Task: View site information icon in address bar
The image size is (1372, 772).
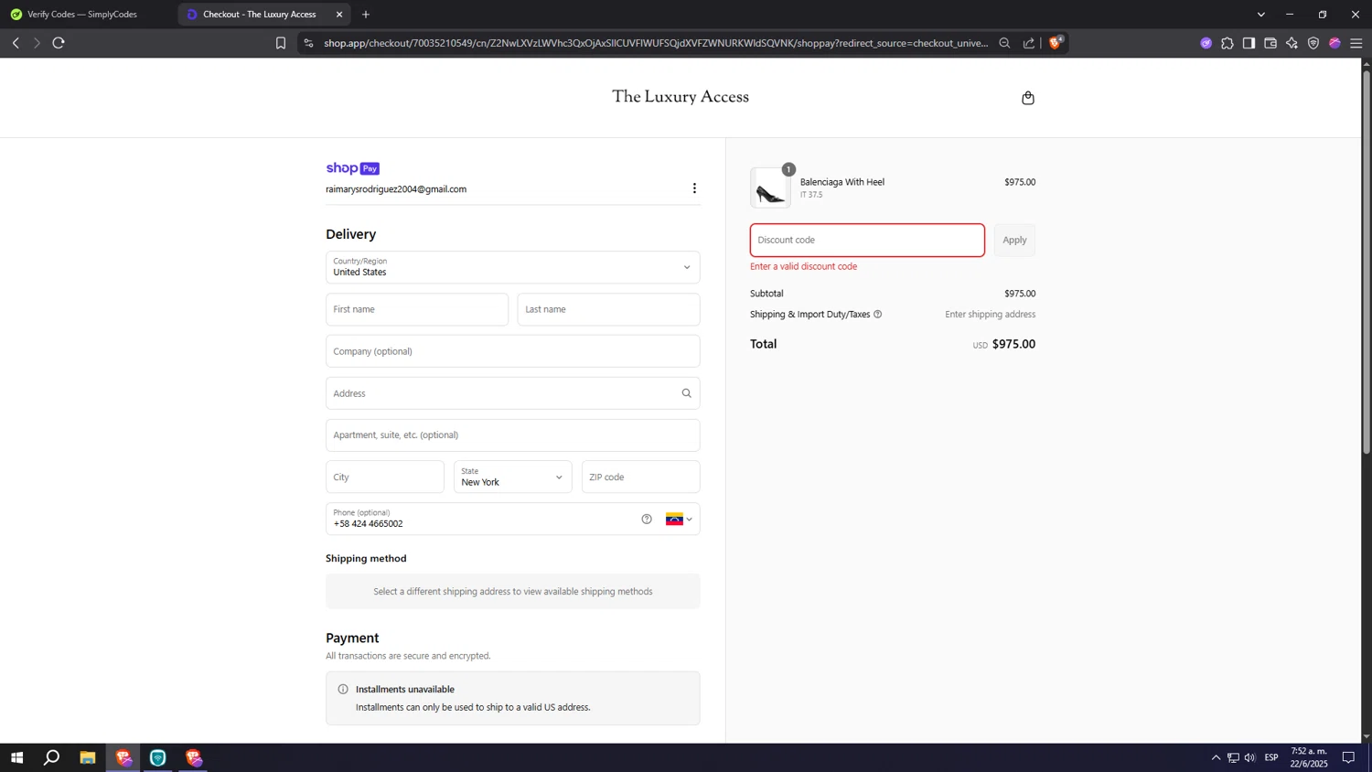Action: pos(308,43)
